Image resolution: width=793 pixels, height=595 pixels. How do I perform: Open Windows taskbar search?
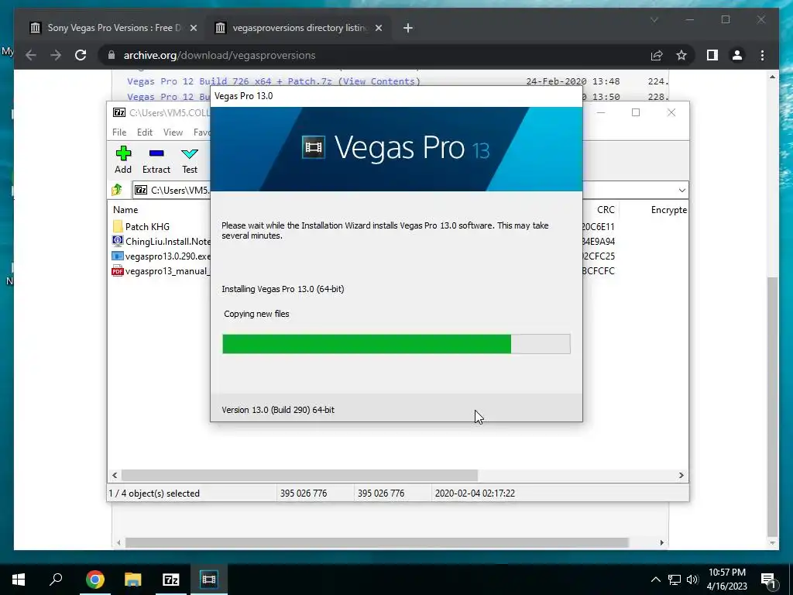56,580
